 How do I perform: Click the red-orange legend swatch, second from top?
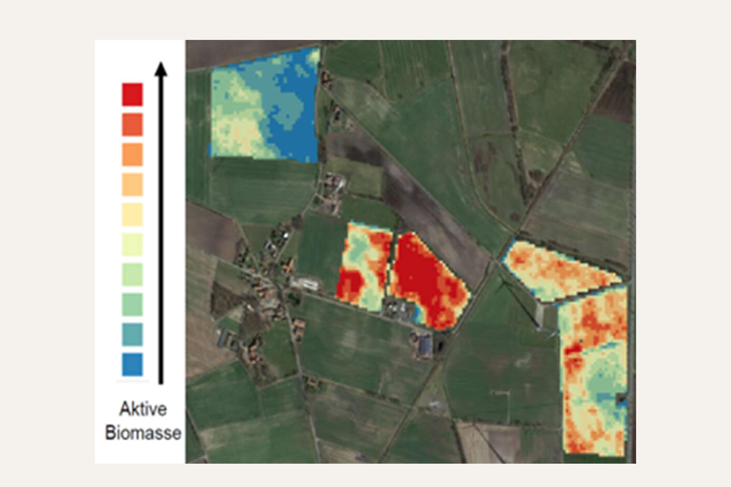tap(132, 124)
